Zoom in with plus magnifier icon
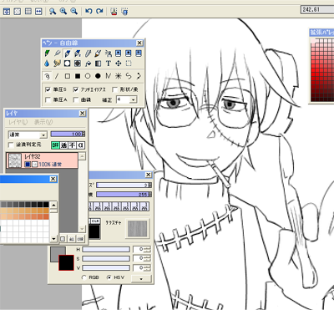Screen dimensions: 334x310 [63, 11]
